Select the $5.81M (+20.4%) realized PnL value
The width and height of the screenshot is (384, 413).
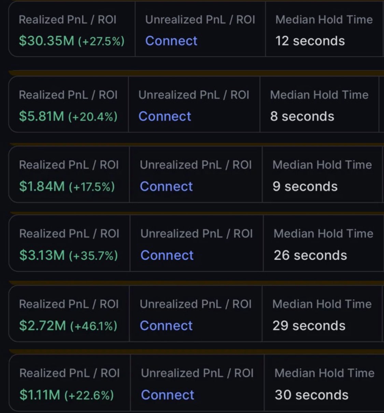click(68, 116)
